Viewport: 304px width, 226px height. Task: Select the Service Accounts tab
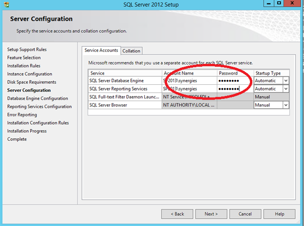point(101,50)
